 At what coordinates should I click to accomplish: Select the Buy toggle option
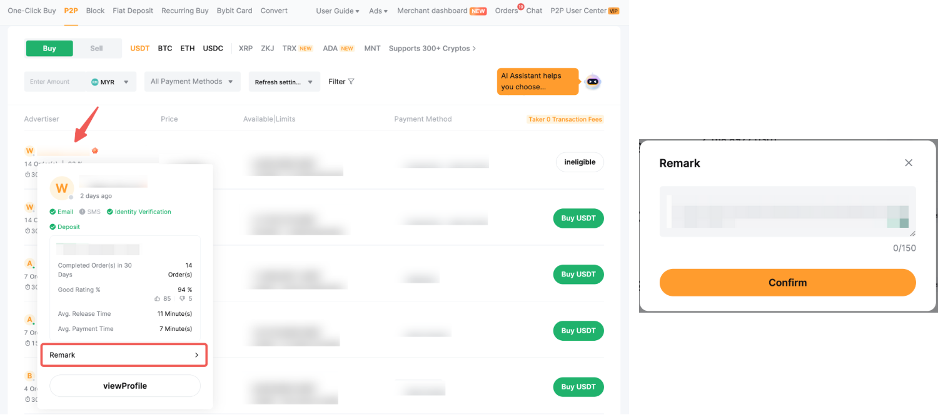pos(49,49)
